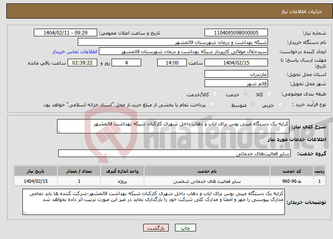Click the شرح کلی نیاز description textarea
Screen dimensions: 333x239
pyautogui.click(x=173, y=126)
